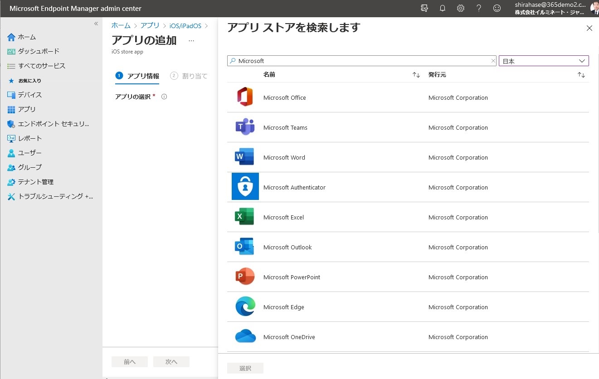Click the Microsoft Outlook app icon
This screenshot has height=379, width=599.
pos(245,247)
